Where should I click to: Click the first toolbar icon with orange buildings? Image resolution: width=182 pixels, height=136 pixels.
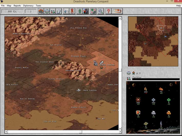pyautogui.click(x=41, y=11)
